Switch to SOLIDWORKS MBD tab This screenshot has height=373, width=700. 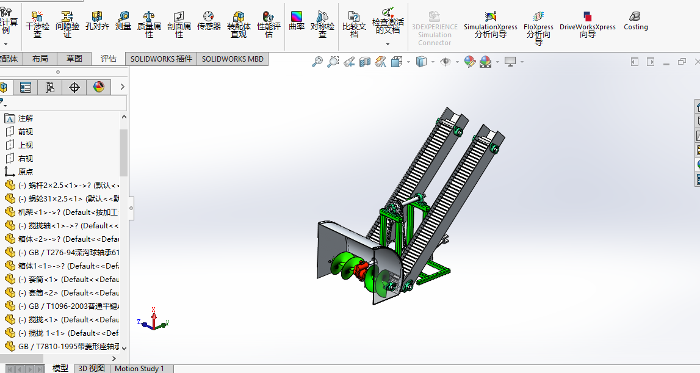(x=233, y=59)
